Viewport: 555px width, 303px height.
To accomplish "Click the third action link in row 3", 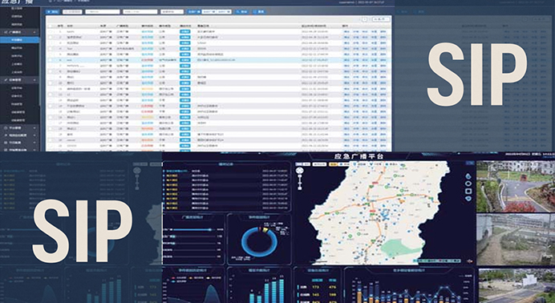I will coord(365,42).
